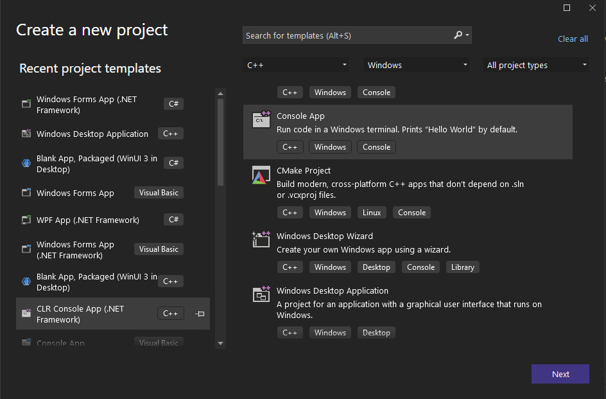This screenshot has height=399, width=606.
Task: Click Library tag under Windows Desktop Wizard
Action: click(463, 267)
